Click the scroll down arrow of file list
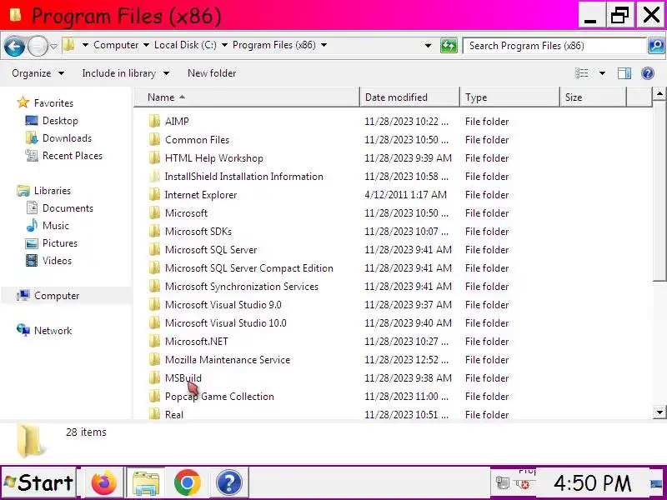Viewport: 667px width, 500px height. click(659, 412)
